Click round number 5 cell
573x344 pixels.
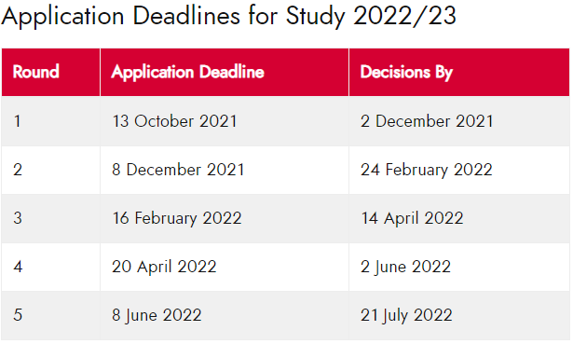tap(51, 316)
